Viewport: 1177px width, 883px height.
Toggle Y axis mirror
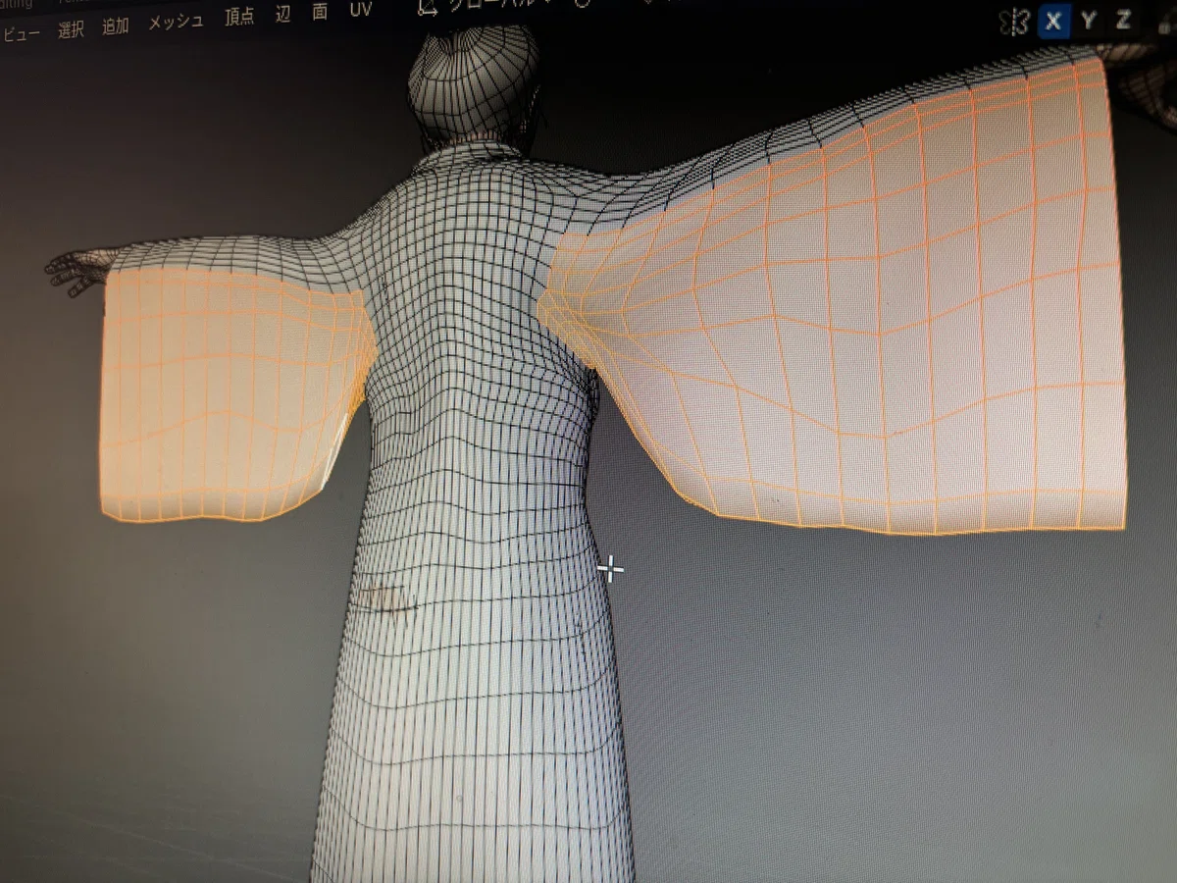[x=1089, y=20]
